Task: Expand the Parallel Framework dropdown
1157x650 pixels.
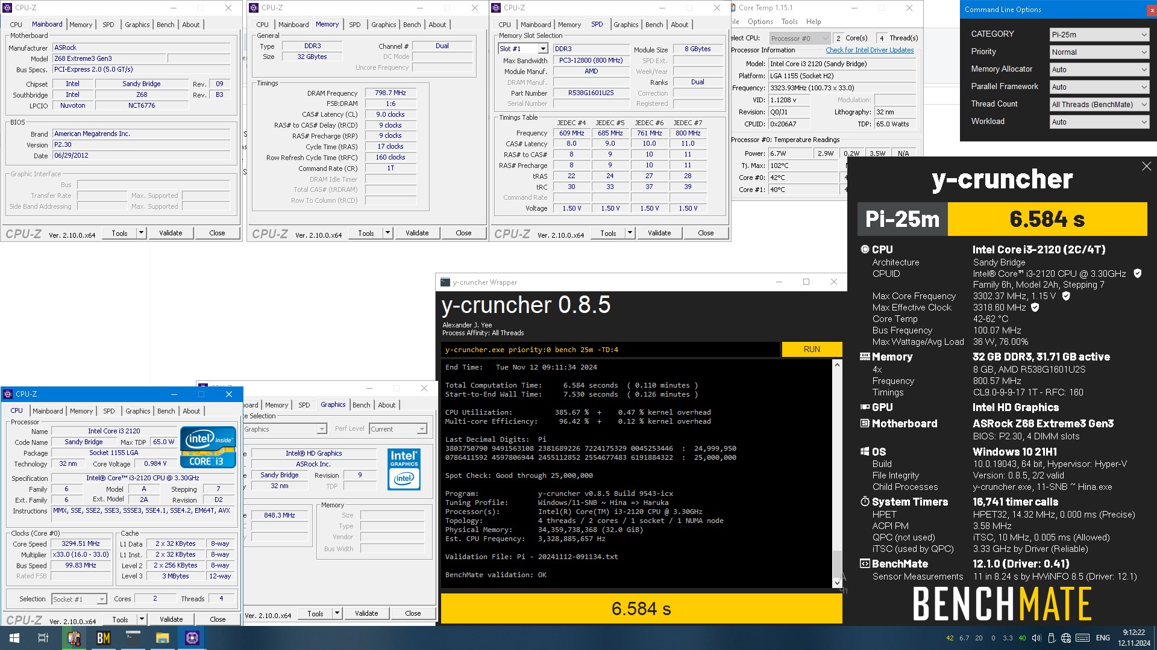Action: 1099,87
